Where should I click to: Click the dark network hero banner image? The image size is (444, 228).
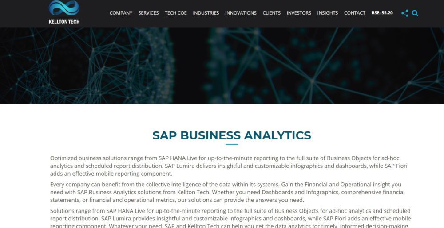tap(222, 66)
